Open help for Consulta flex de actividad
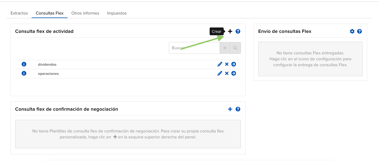379x161 pixels. tap(238, 31)
